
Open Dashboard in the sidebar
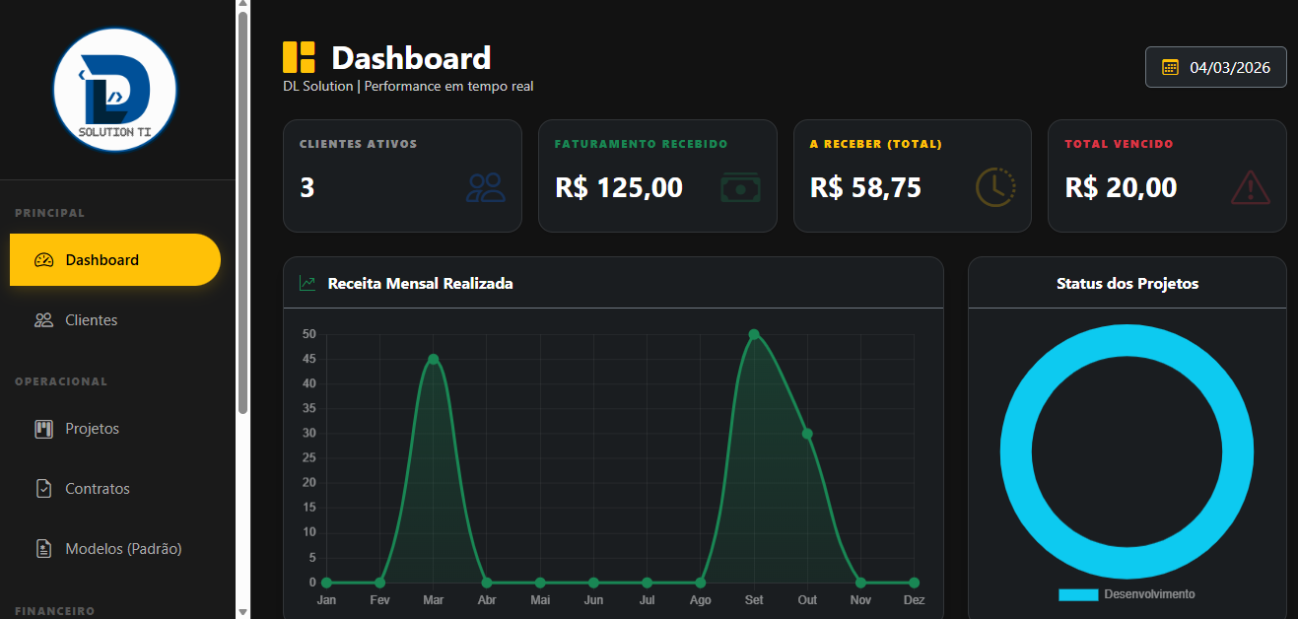pyautogui.click(x=115, y=260)
